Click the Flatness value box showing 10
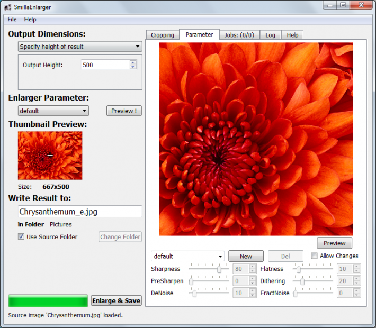This screenshot has width=376, height=328. pyautogui.click(x=345, y=269)
